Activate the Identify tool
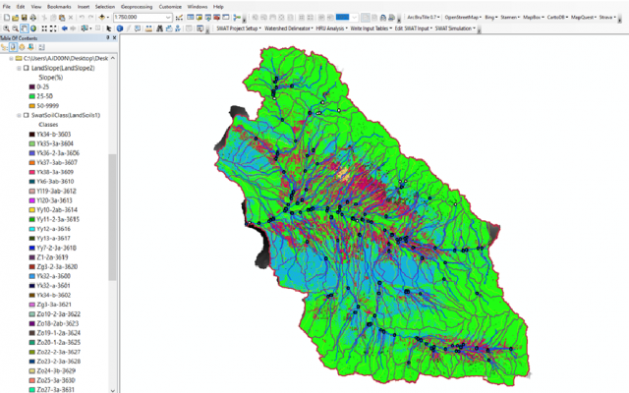The image size is (629, 393). [x=120, y=28]
